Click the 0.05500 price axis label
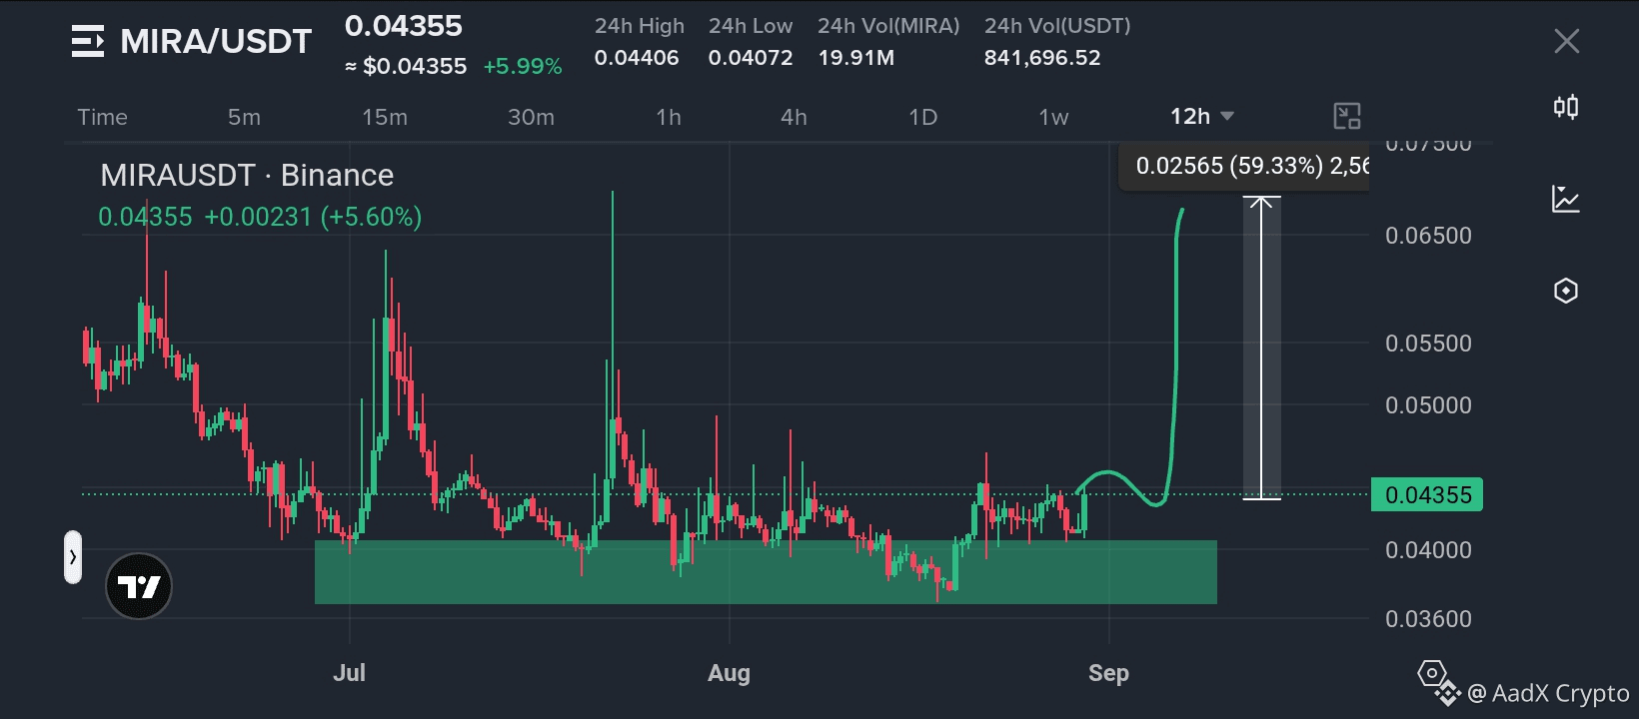The width and height of the screenshot is (1639, 719). click(1428, 344)
